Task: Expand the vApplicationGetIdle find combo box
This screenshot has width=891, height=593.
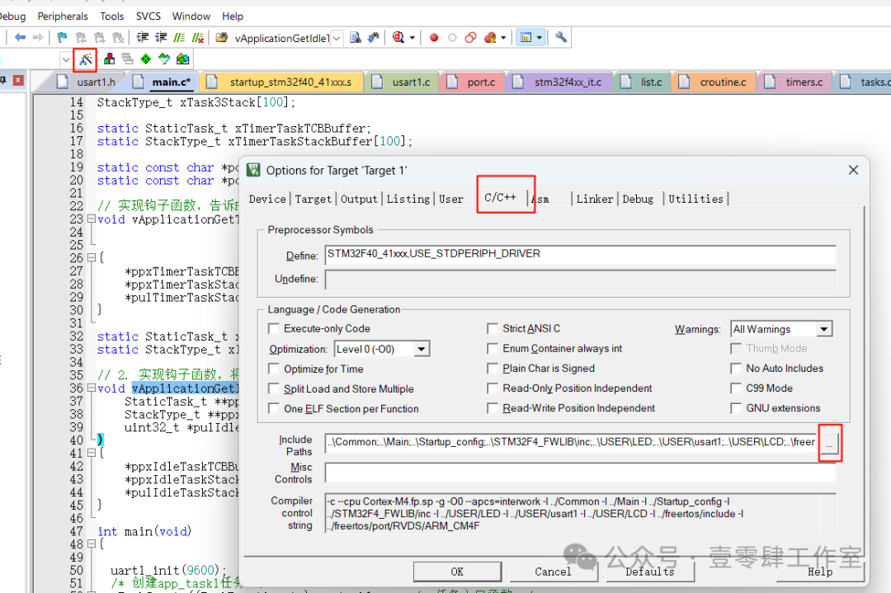Action: 337,38
